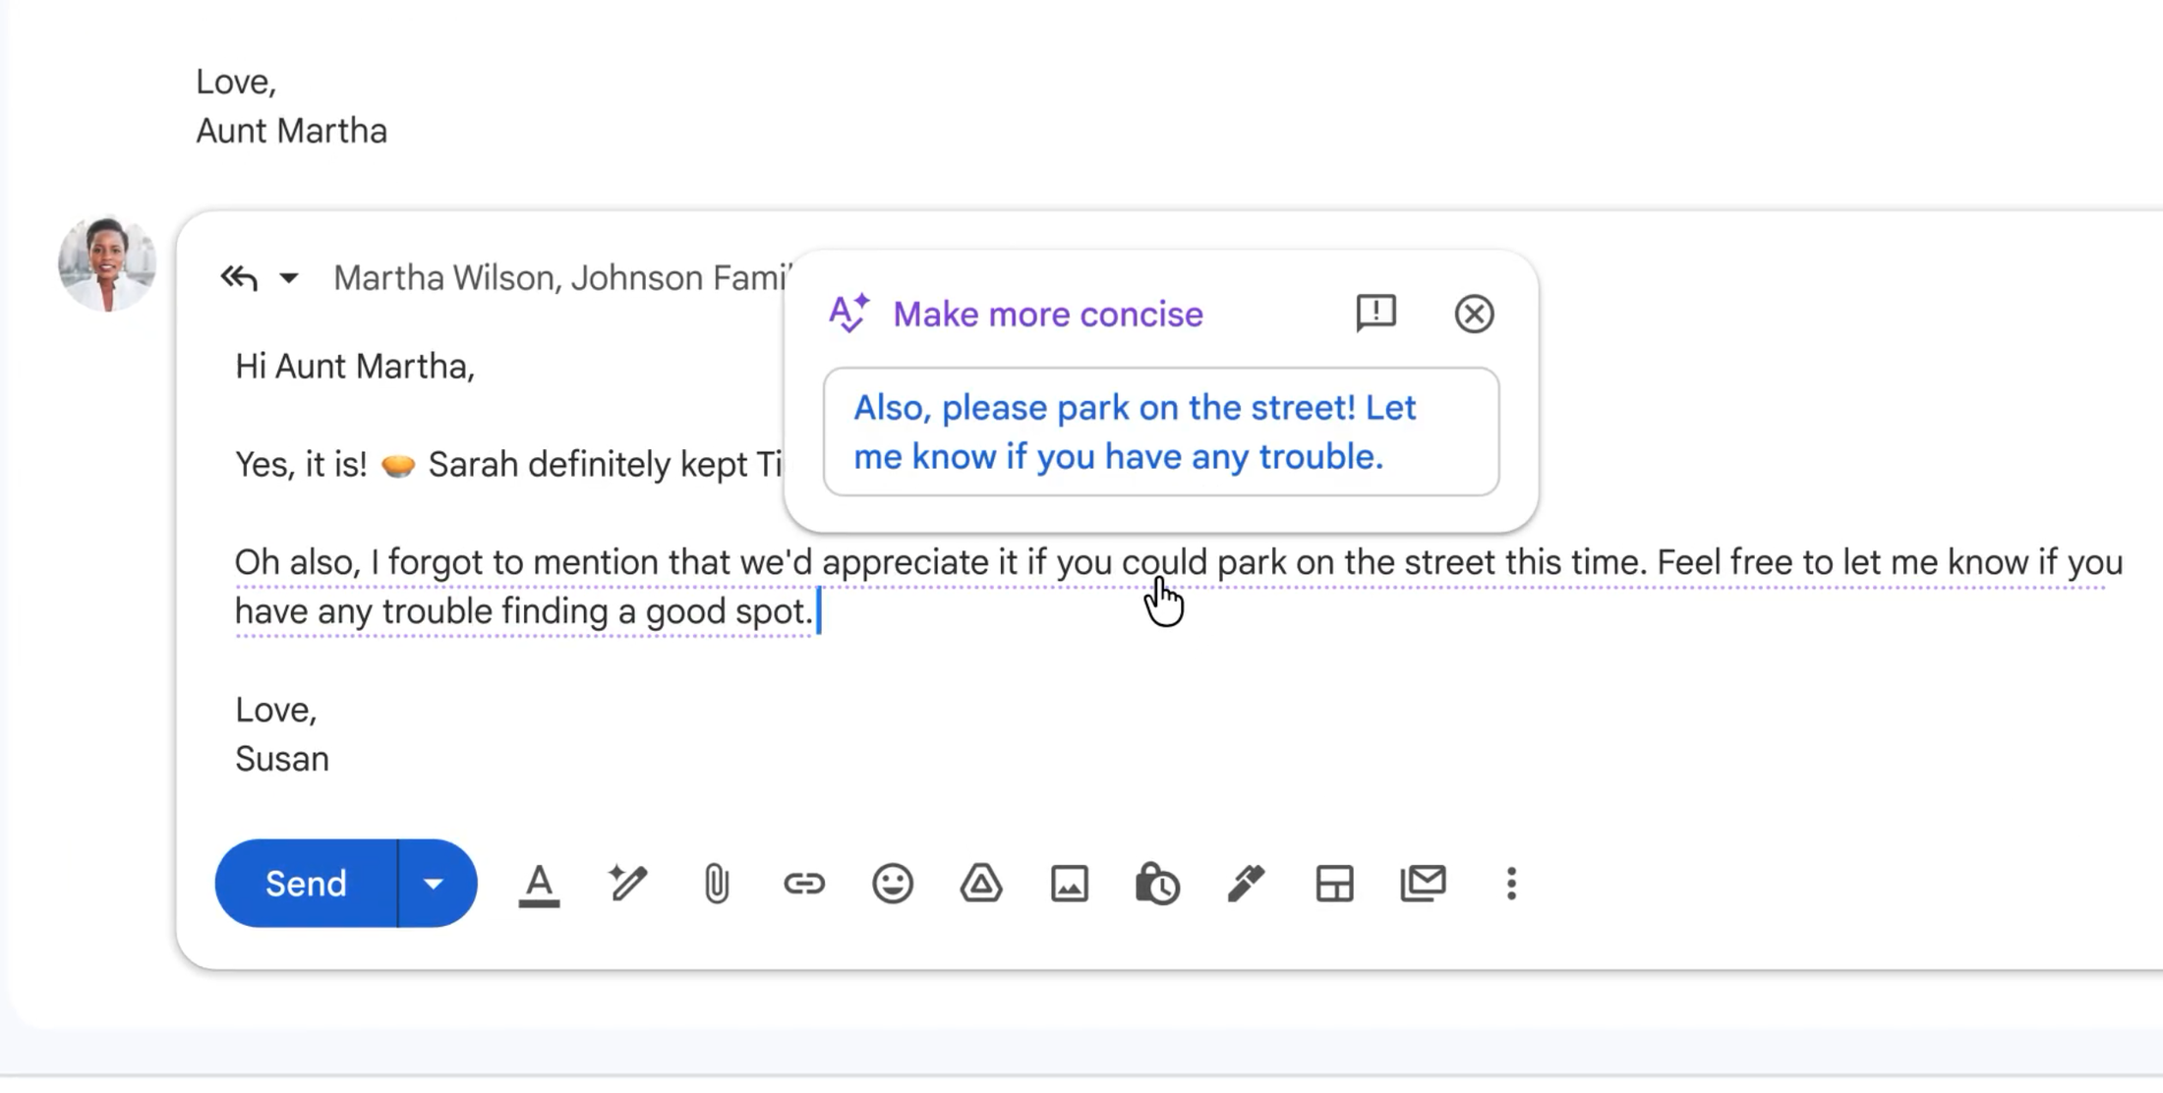The image size is (2163, 1093).
Task: Insert a link into the email
Action: click(x=803, y=883)
